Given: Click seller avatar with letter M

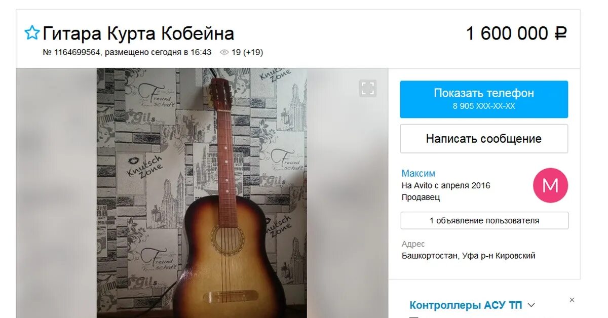Looking at the screenshot, I should click(550, 185).
